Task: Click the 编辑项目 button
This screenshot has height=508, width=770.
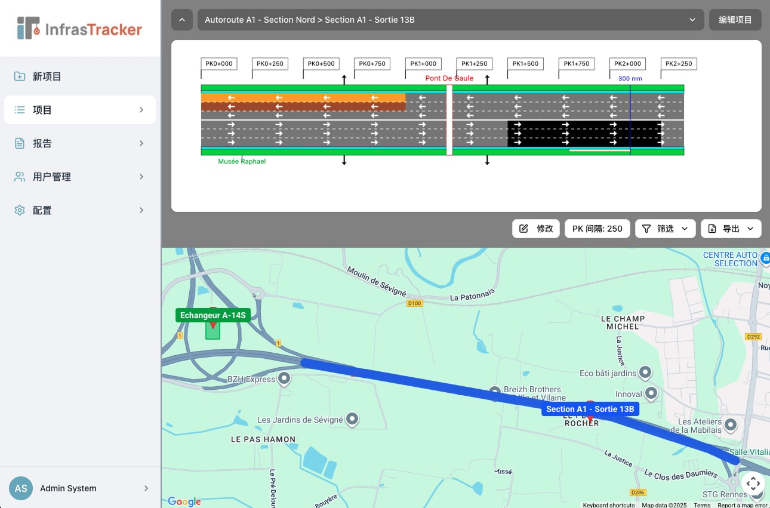Action: [735, 20]
